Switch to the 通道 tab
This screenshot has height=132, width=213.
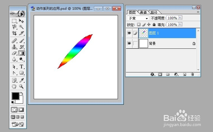coord(143,12)
